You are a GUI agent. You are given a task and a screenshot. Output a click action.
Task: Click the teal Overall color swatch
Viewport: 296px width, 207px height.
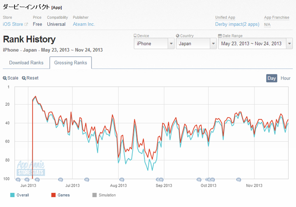[x=12, y=195]
